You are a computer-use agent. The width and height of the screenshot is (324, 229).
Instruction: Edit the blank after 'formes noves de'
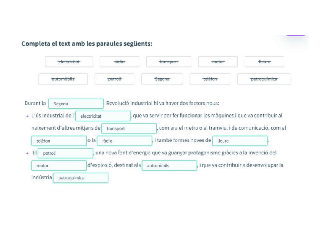click(240, 141)
